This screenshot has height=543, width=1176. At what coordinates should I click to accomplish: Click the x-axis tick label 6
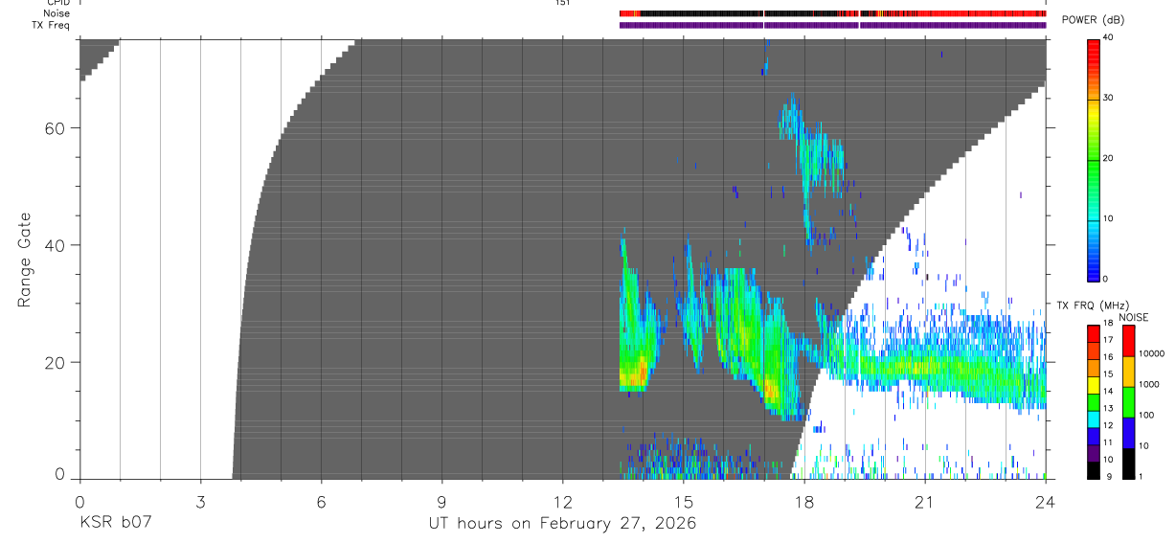321,501
